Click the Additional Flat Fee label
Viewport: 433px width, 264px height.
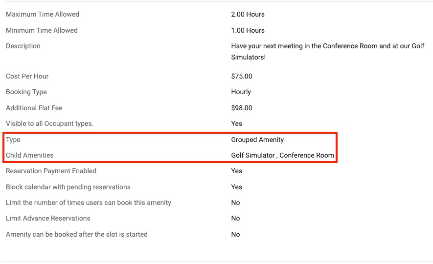click(x=34, y=108)
